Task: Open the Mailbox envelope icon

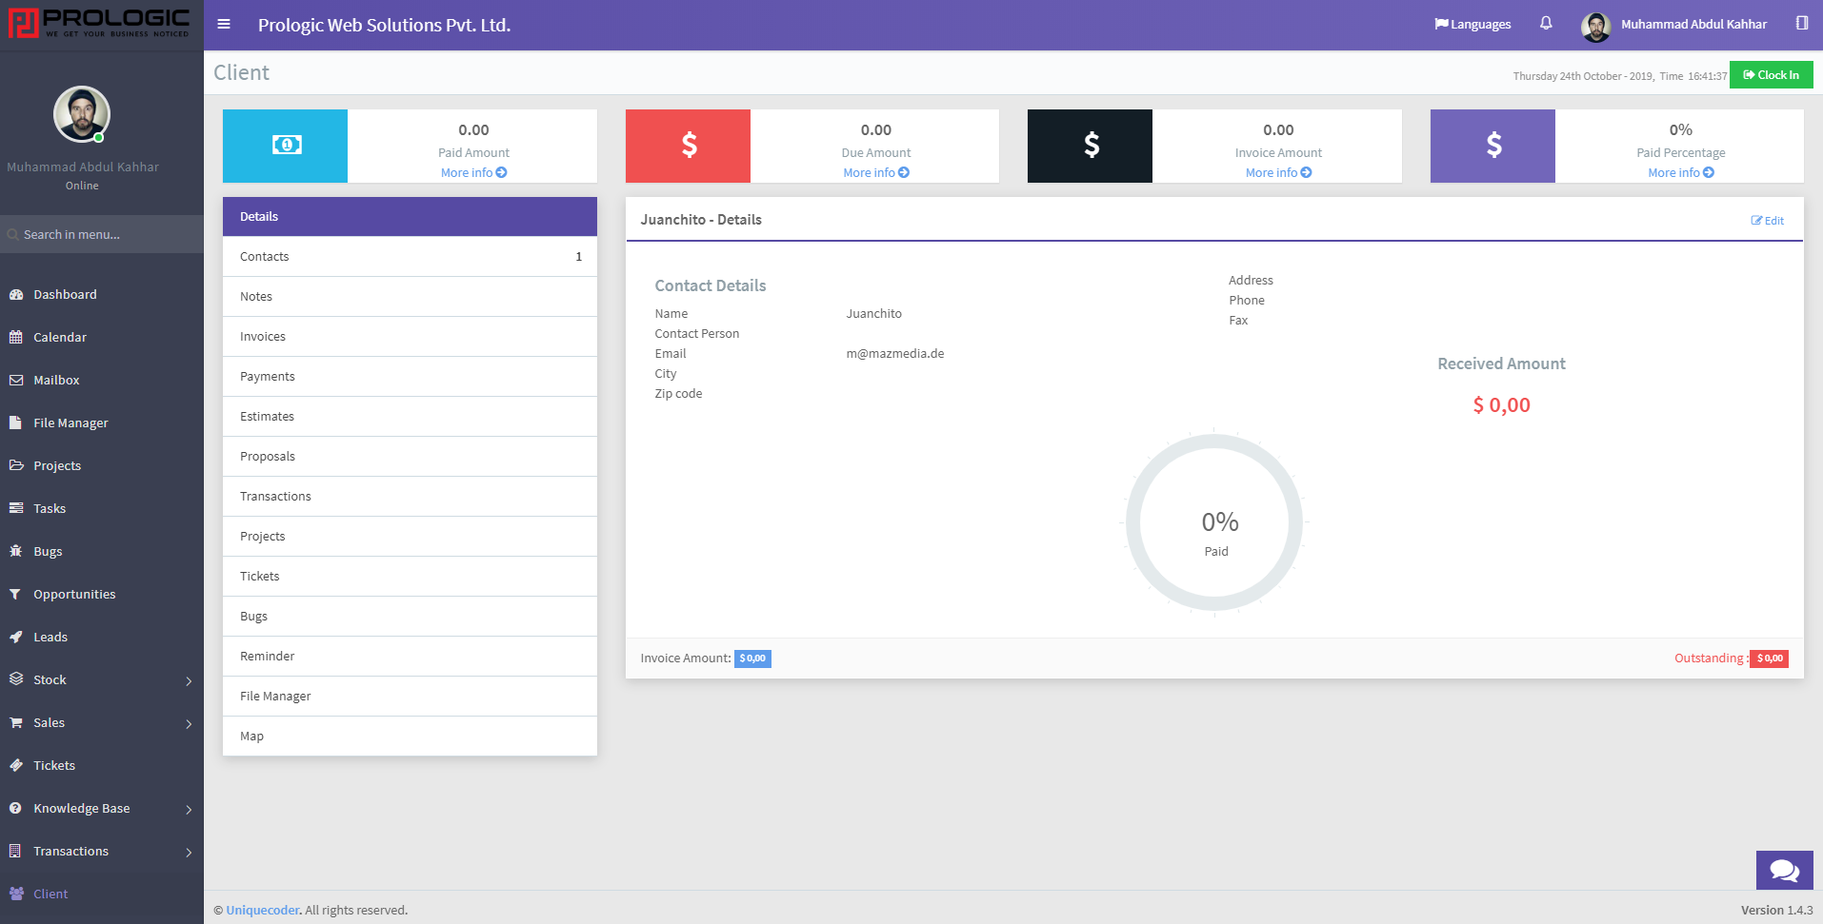Action: pos(16,381)
